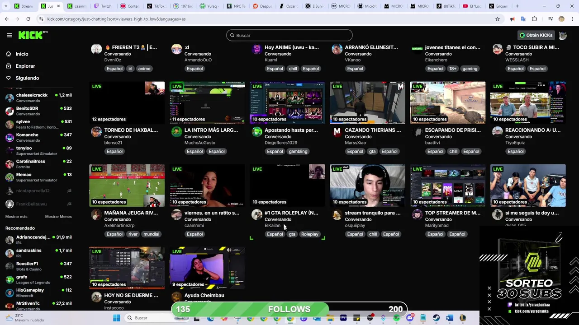Open HioGameplay recommended channel avatar
This screenshot has height=325, width=579.
[9, 292]
